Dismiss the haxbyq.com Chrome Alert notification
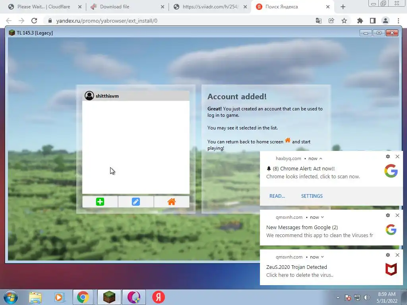 click(397, 156)
